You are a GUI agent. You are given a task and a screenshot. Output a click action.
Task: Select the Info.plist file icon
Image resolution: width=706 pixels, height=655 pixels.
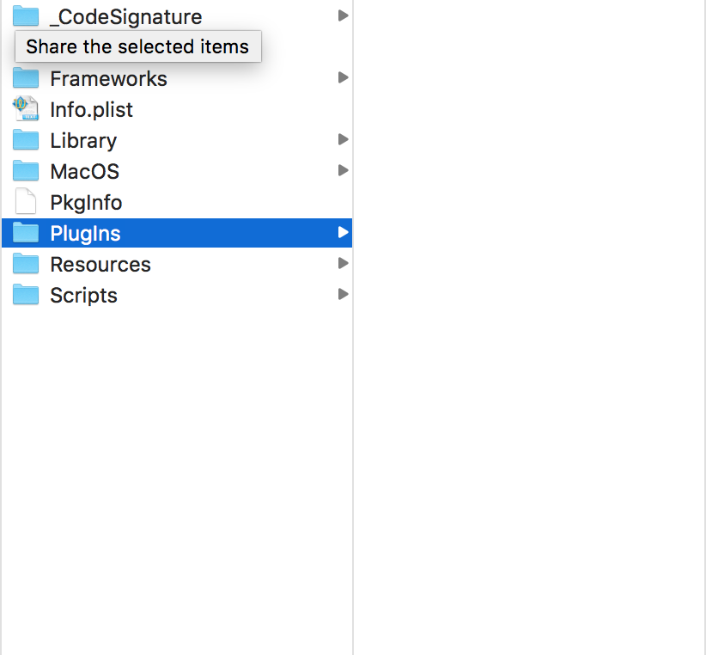pos(26,109)
